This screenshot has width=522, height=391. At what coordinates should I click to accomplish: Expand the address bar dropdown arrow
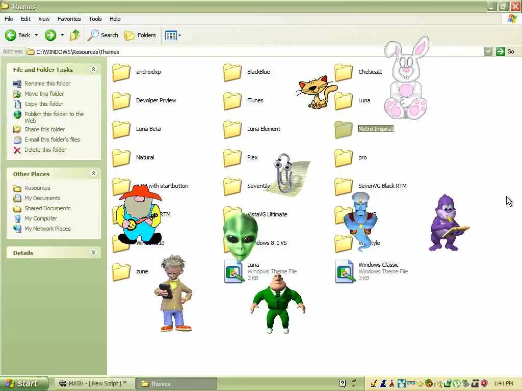click(488, 51)
